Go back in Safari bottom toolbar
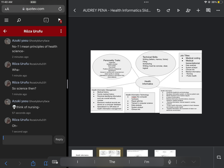Screen dimensions: 224x168 tap(6, 164)
